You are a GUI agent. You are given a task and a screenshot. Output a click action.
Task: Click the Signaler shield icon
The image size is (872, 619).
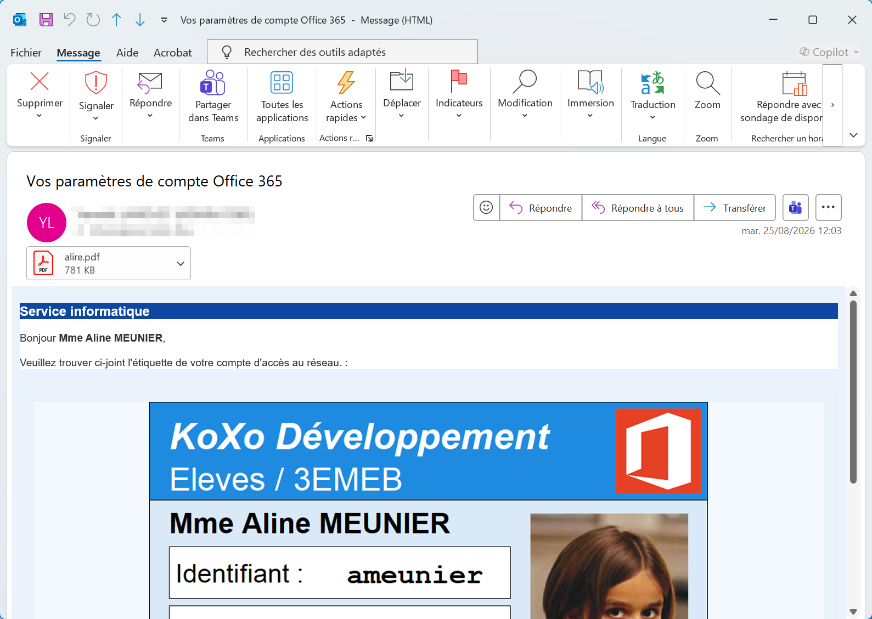96,83
